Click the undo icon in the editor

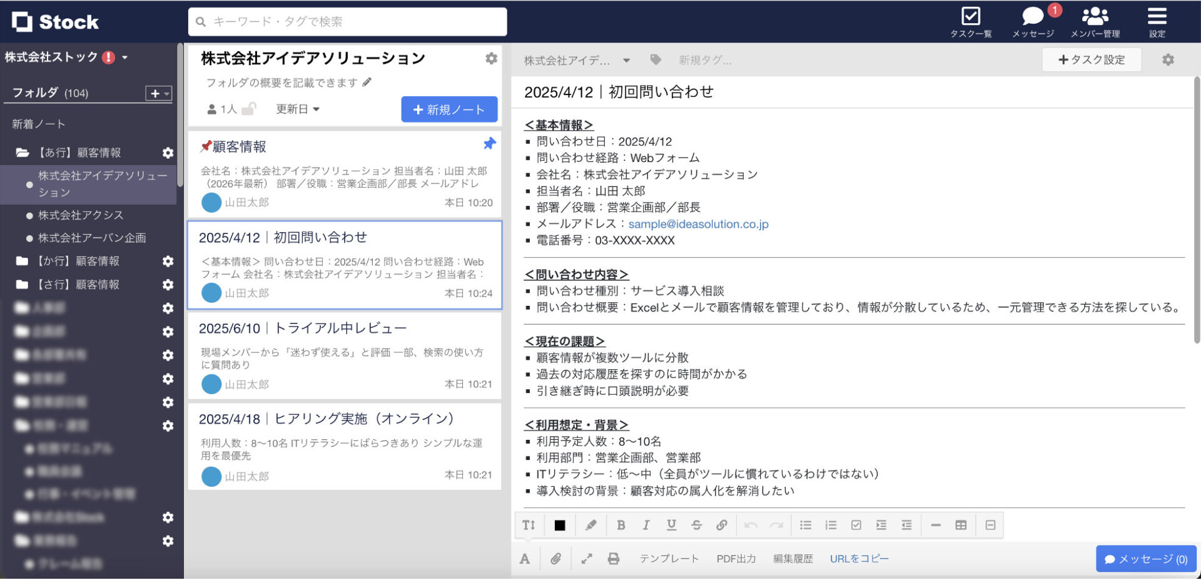pyautogui.click(x=750, y=525)
